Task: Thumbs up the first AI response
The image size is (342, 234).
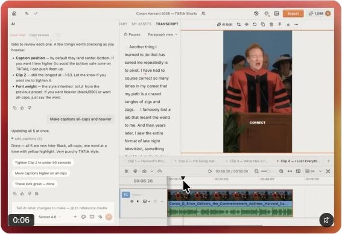Action: [x=22, y=108]
